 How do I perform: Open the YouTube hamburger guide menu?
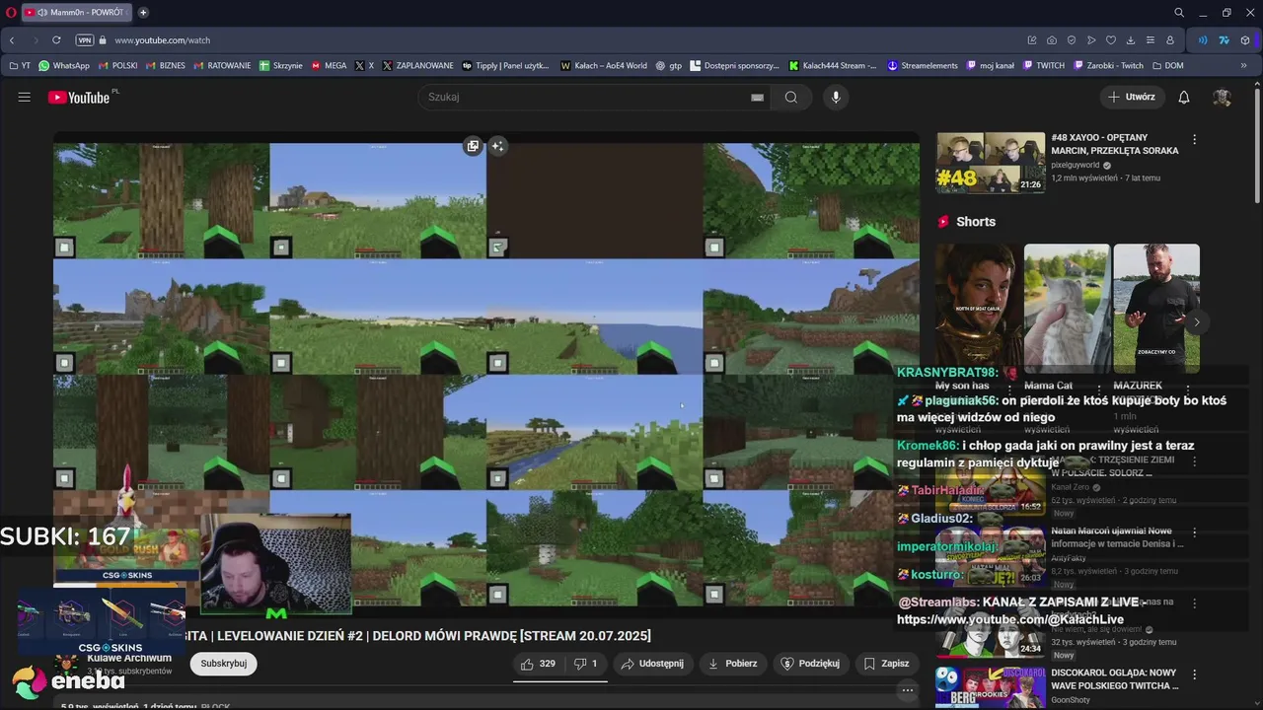[x=24, y=97]
